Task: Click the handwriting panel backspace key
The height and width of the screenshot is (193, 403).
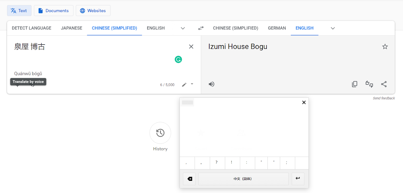Action: [x=189, y=179]
